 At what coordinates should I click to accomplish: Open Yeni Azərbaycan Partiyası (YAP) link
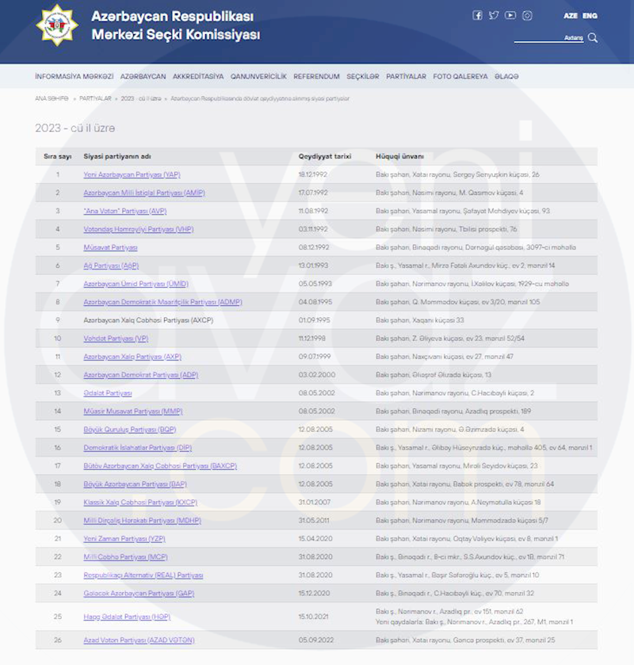132,174
